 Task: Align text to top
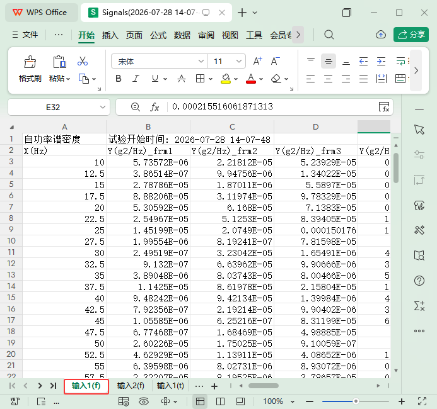[x=311, y=61]
